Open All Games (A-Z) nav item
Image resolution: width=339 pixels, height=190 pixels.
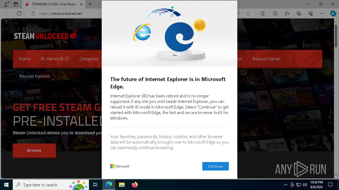(x=55, y=59)
